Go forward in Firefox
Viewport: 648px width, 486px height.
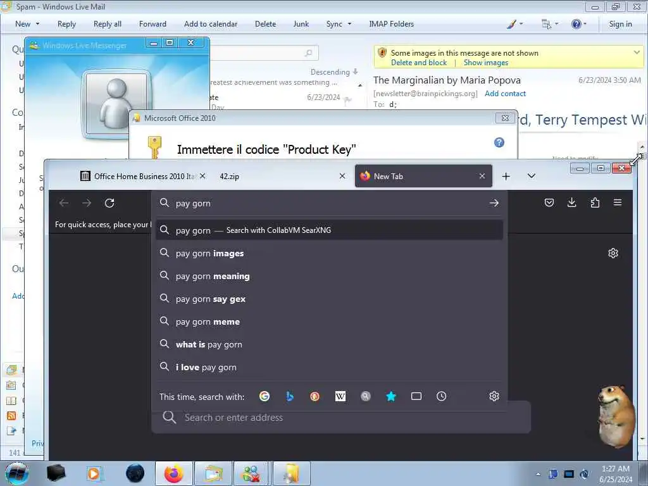(x=86, y=203)
